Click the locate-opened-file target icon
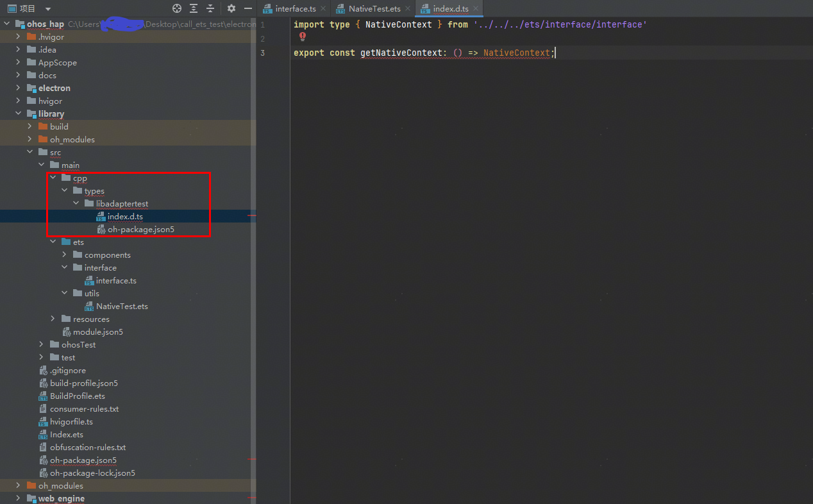The width and height of the screenshot is (813, 504). 177,8
